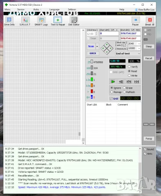Open the Language menu
This screenshot has height=196, width=161.
(54, 9)
